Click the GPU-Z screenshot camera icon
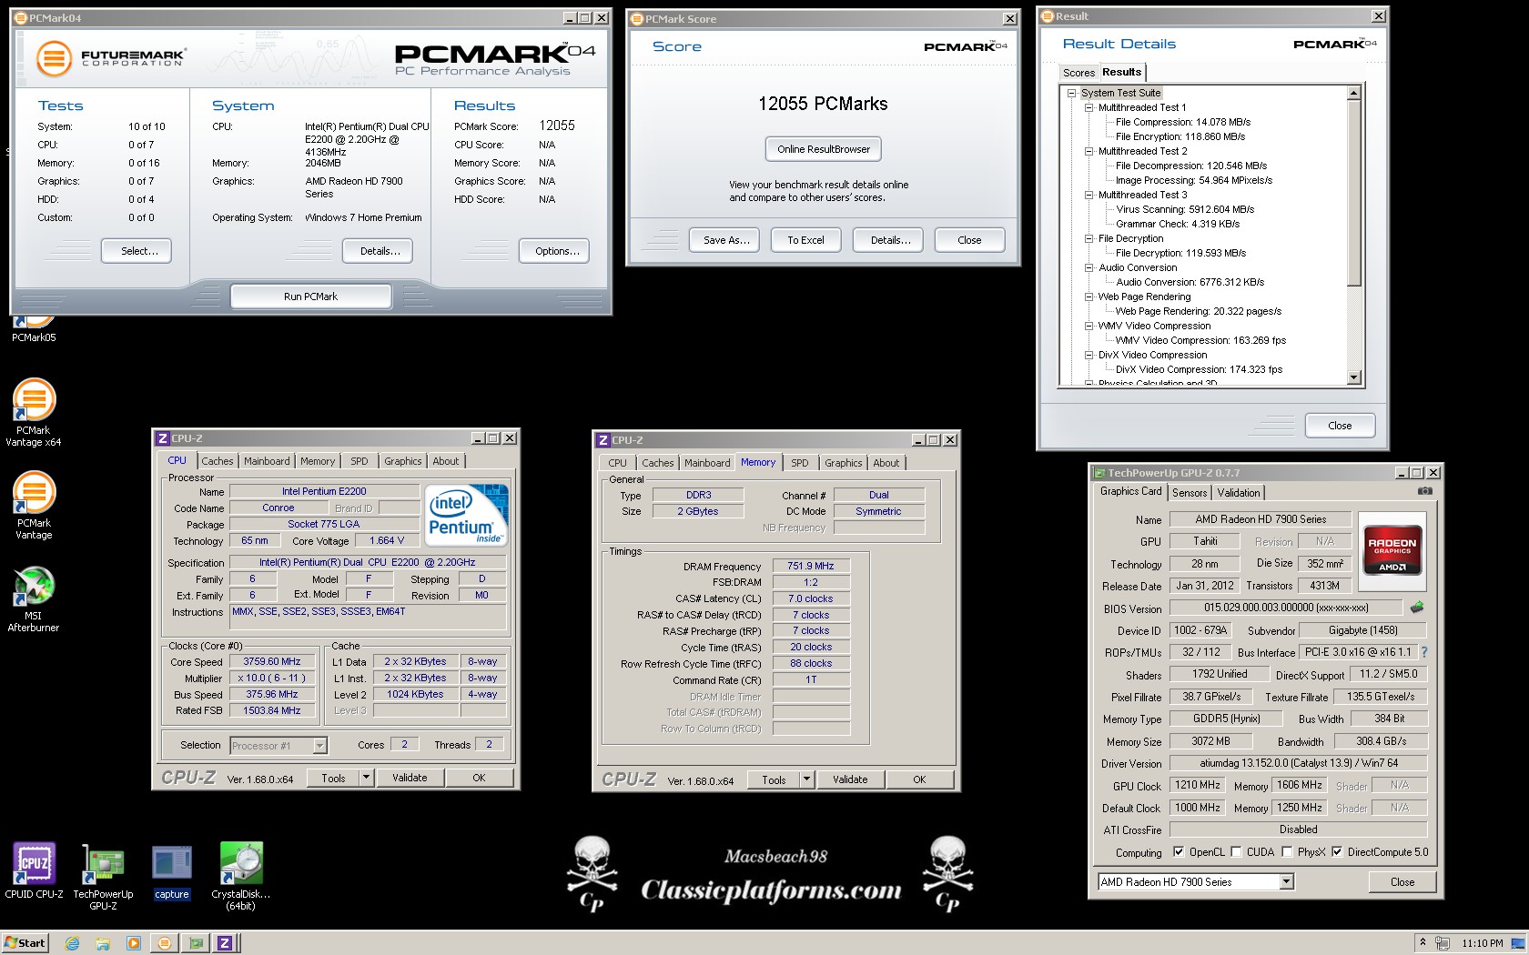 pos(1424,491)
